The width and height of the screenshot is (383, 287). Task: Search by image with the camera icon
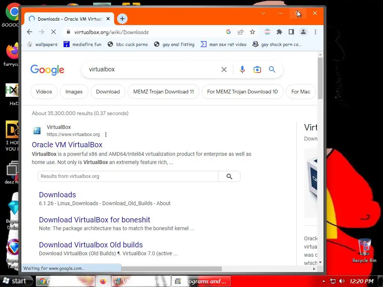point(257,70)
